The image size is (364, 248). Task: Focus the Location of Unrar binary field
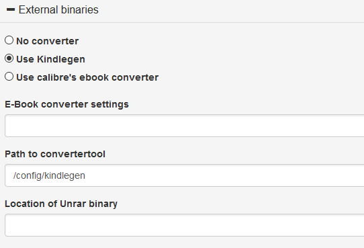coord(184,225)
